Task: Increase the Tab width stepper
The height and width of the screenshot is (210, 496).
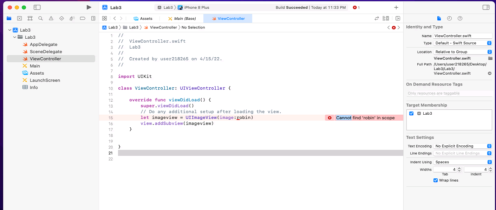Action: point(459,168)
